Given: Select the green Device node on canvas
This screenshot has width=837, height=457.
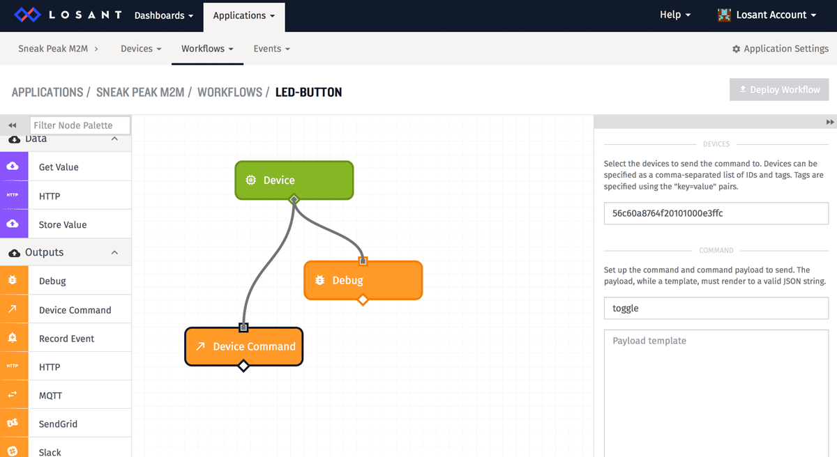Looking at the screenshot, I should pos(294,180).
